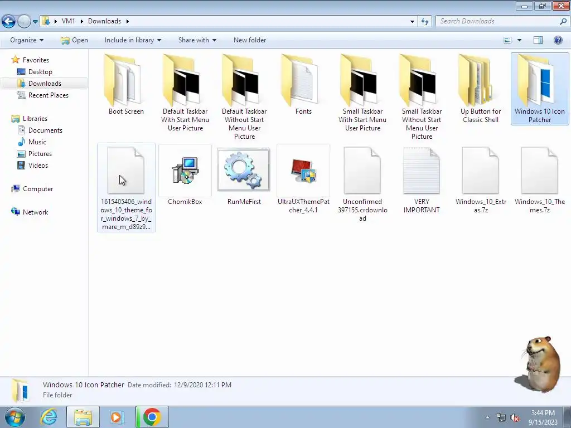
Task: Open the view options dropdown arrow
Action: (519, 40)
